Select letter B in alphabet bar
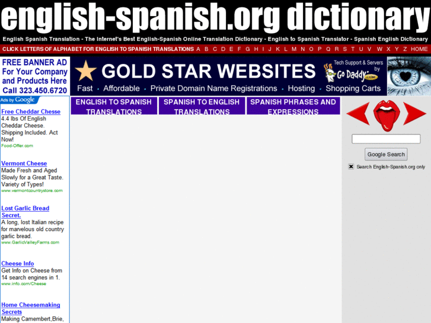 [206, 49]
